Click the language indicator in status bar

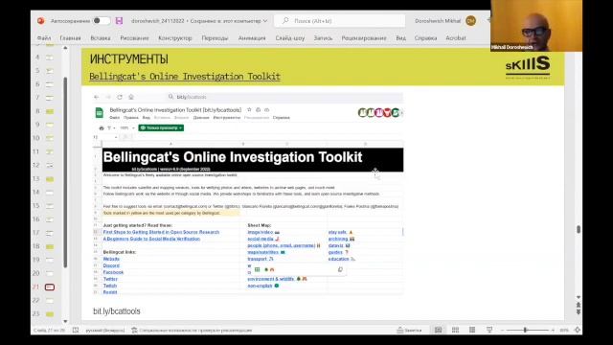(x=105, y=330)
